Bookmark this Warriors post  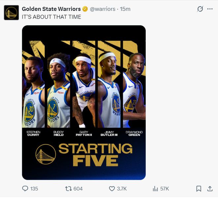pos(199,189)
